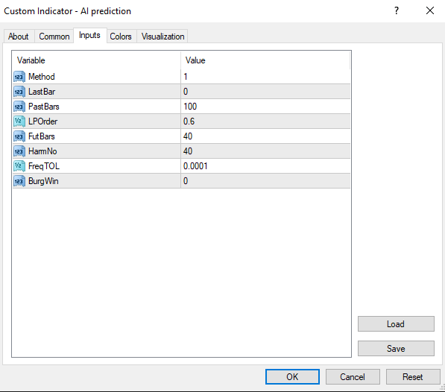Click the icon next to PastBars

(19, 107)
